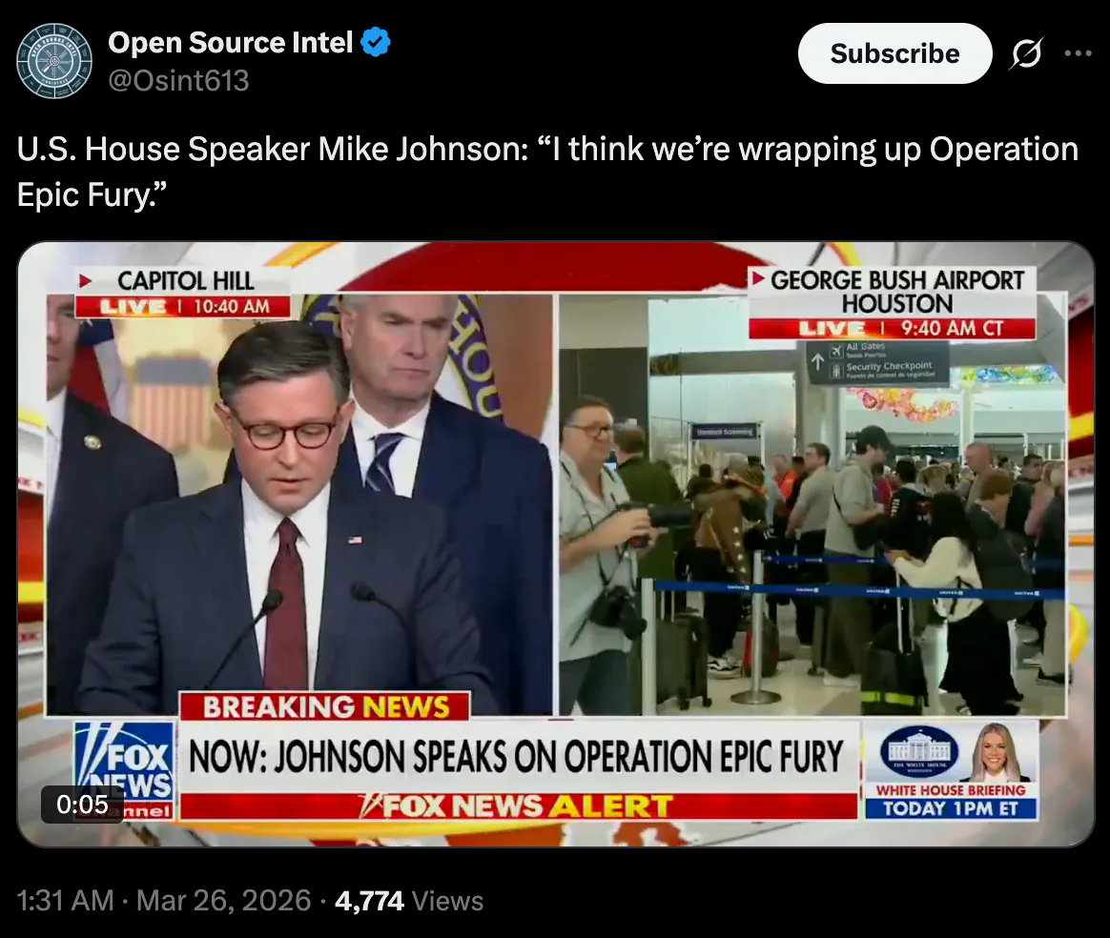The image size is (1110, 938).
Task: Select the tweet text about Epic Fury
Action: click(x=547, y=172)
